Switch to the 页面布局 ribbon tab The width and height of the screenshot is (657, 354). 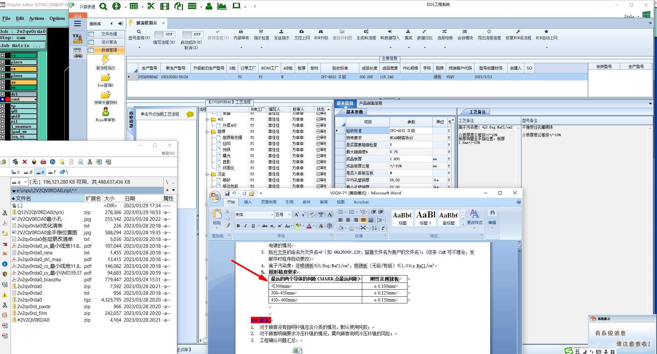(x=269, y=202)
